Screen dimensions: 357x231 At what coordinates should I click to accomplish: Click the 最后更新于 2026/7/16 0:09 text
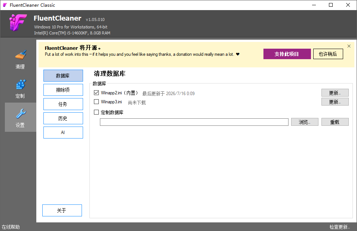(x=168, y=93)
